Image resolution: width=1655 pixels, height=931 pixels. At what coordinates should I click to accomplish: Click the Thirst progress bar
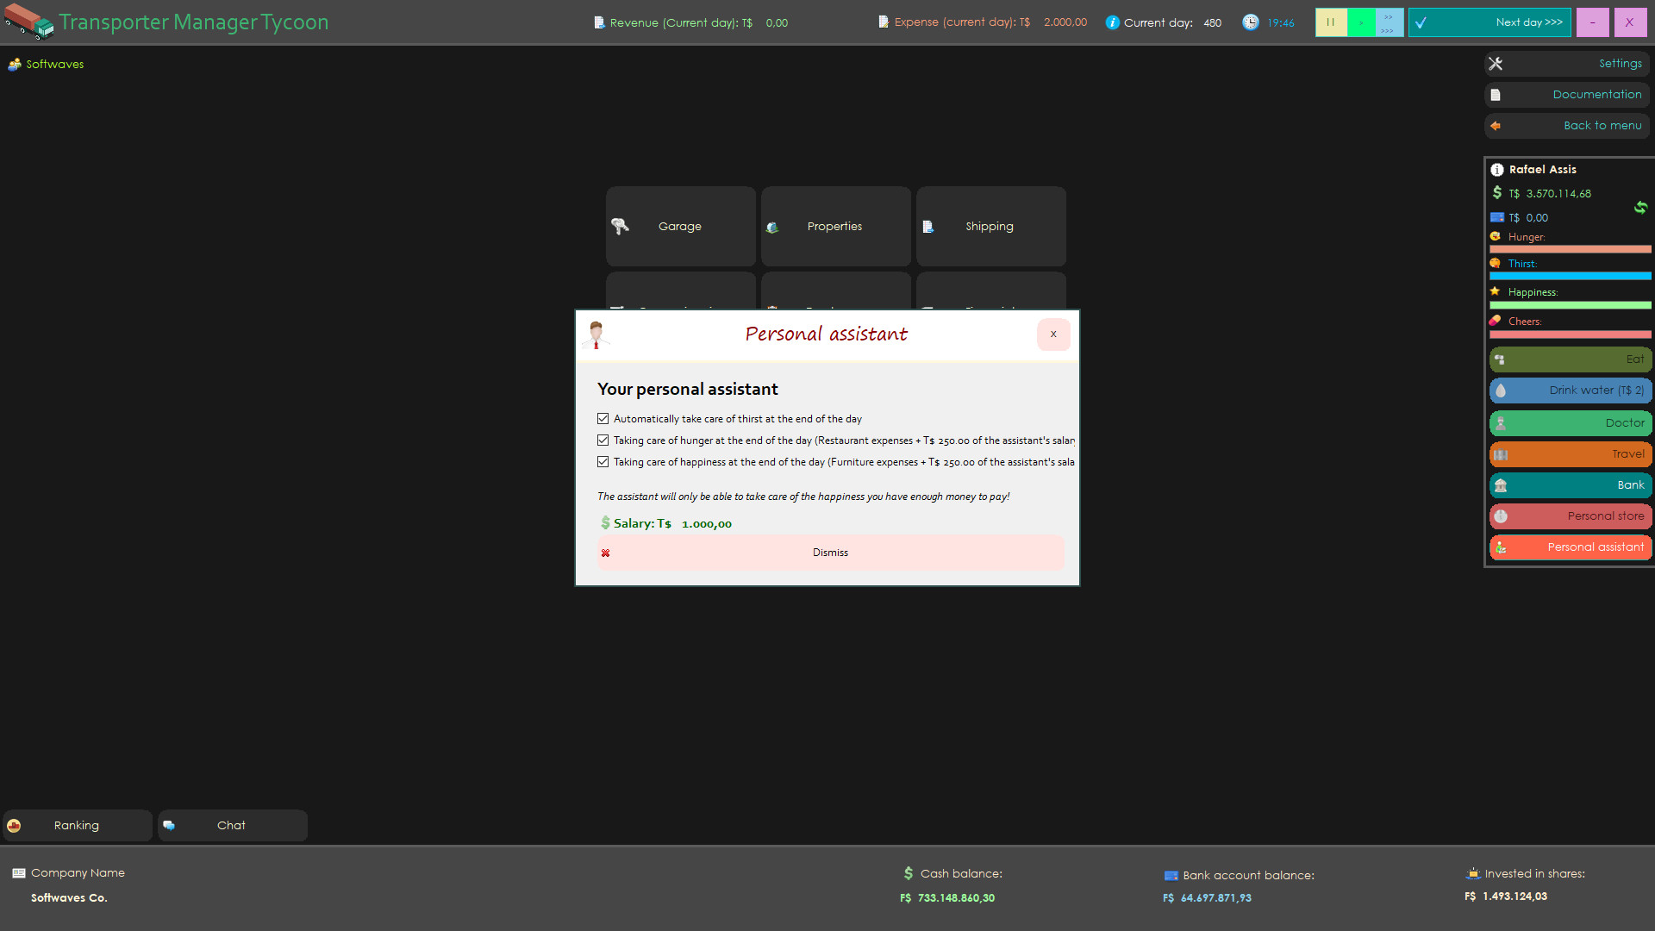point(1569,276)
